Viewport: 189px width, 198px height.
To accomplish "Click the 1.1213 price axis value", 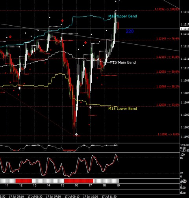I will coord(185,46).
